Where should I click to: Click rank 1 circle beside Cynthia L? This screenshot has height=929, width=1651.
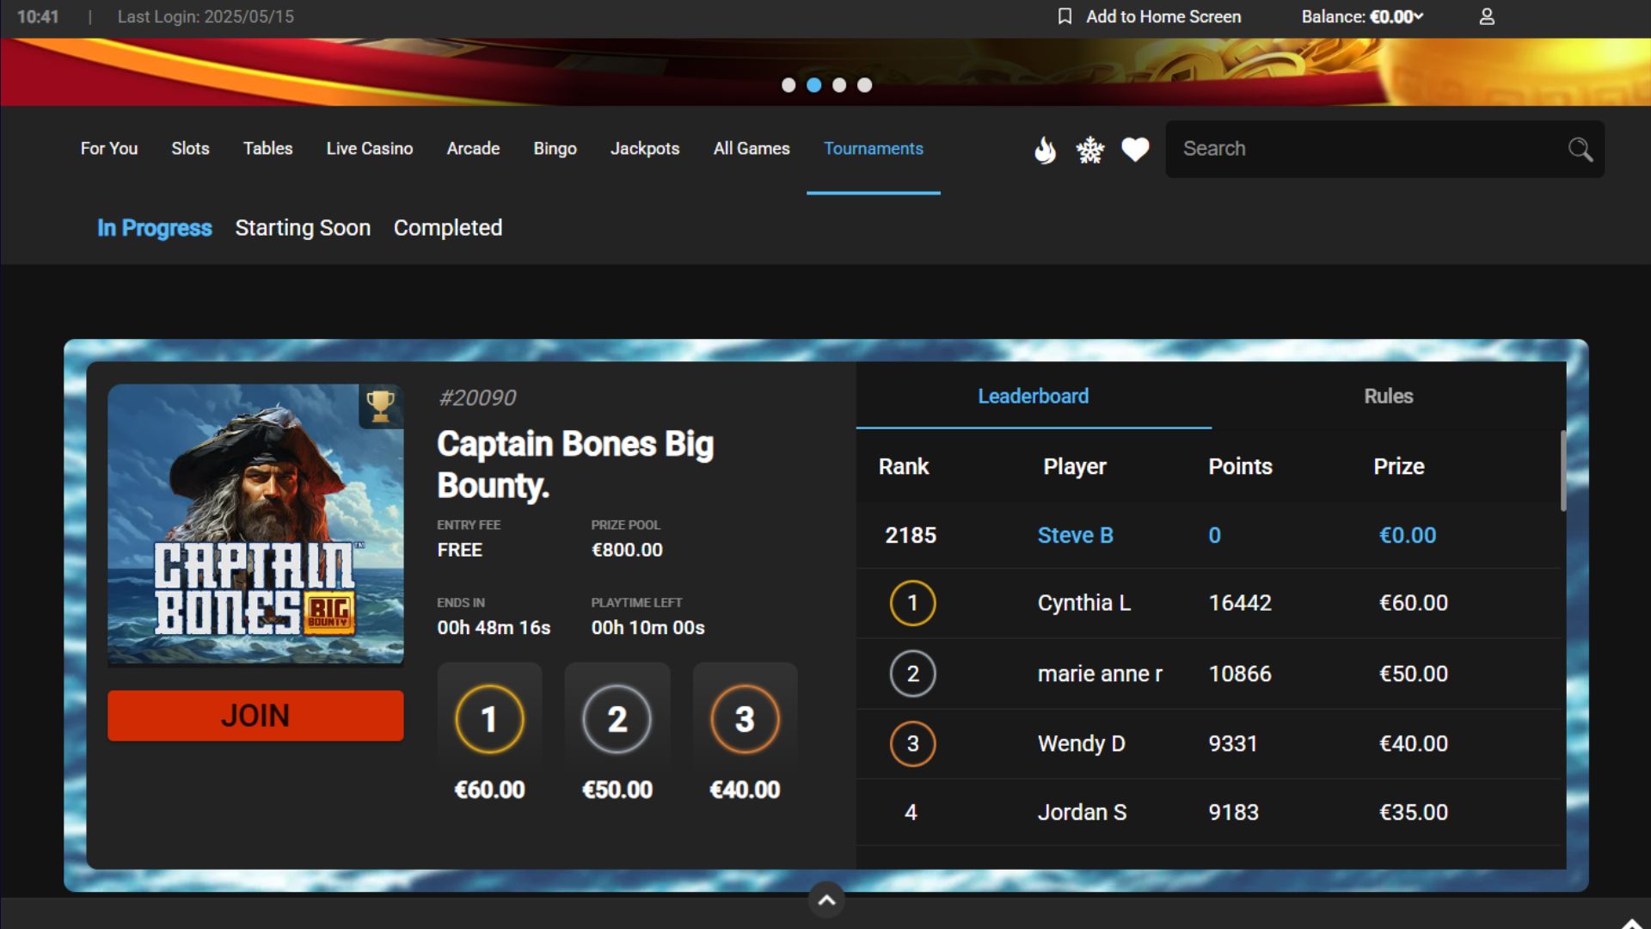point(912,603)
